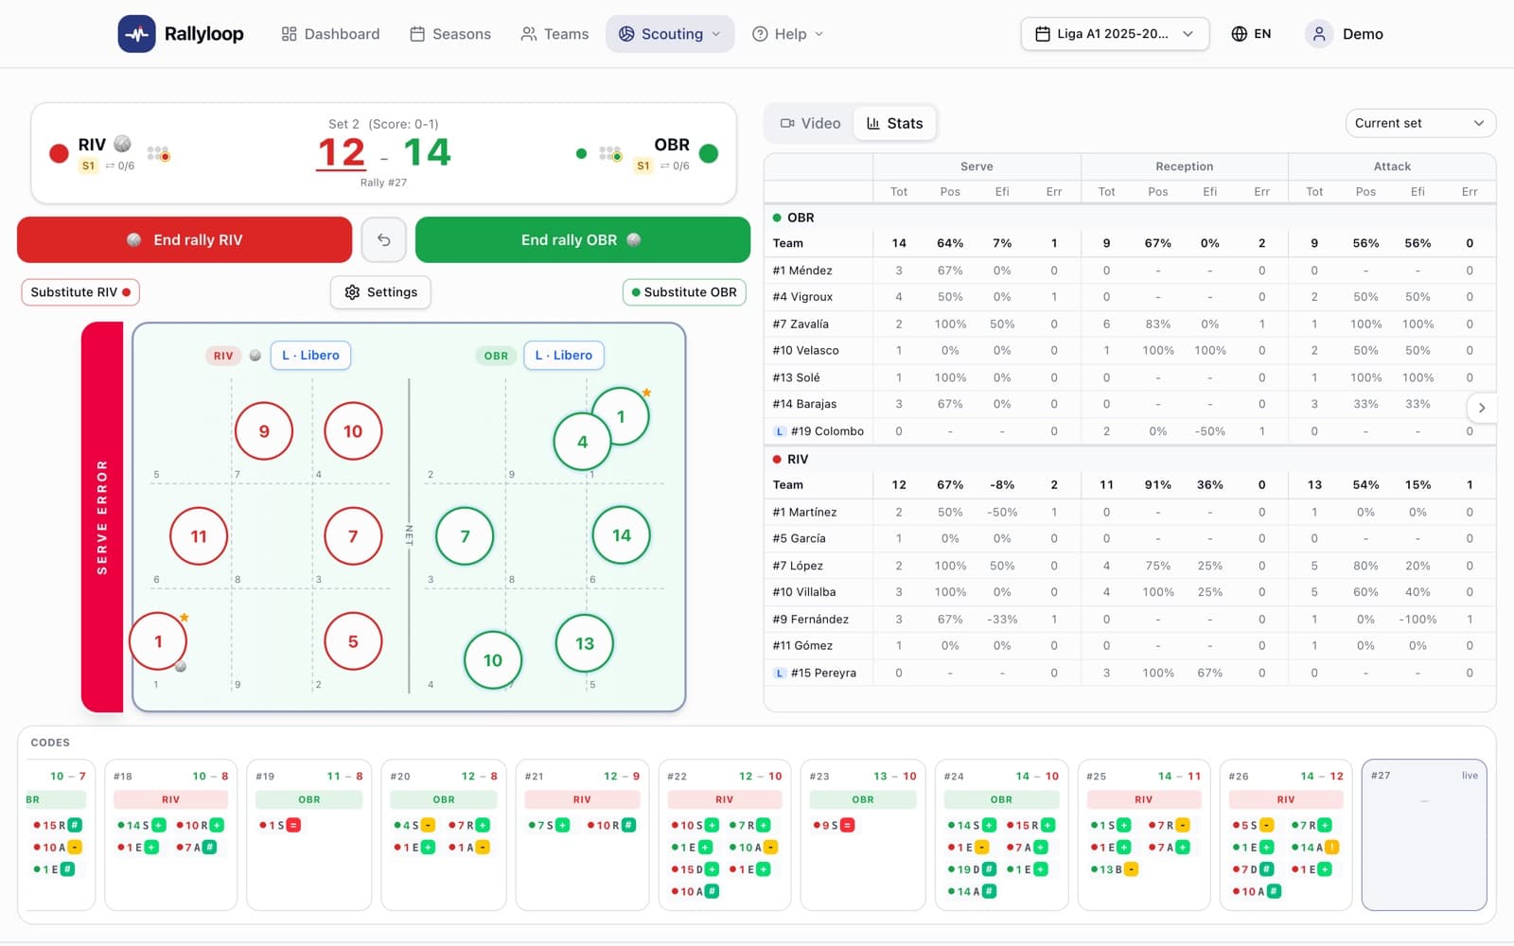Open the Current set filter dropdown
The image size is (1514, 946).
[x=1420, y=123]
